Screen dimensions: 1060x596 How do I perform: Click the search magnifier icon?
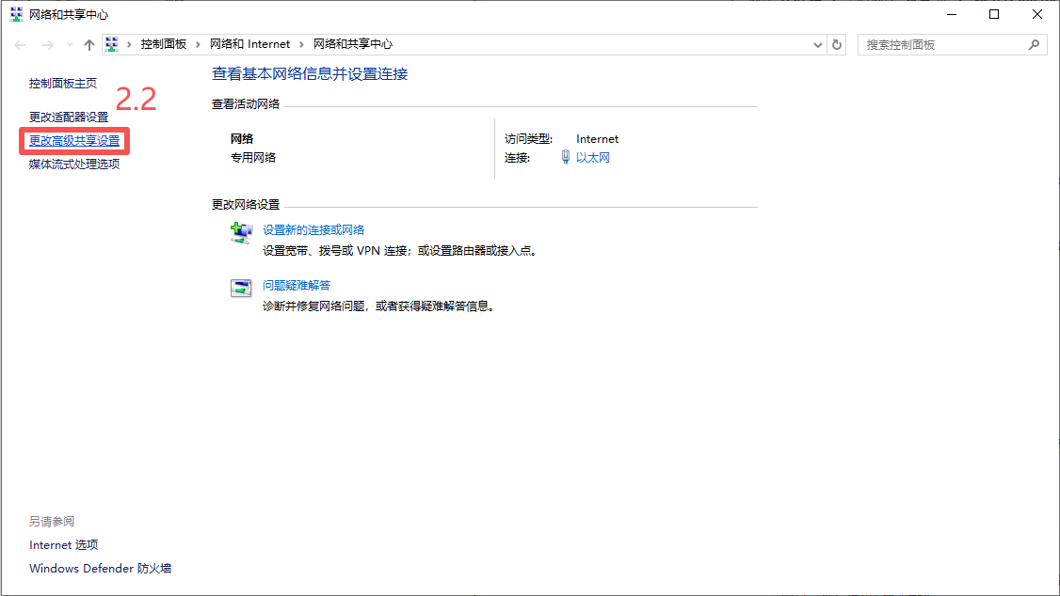[1034, 45]
